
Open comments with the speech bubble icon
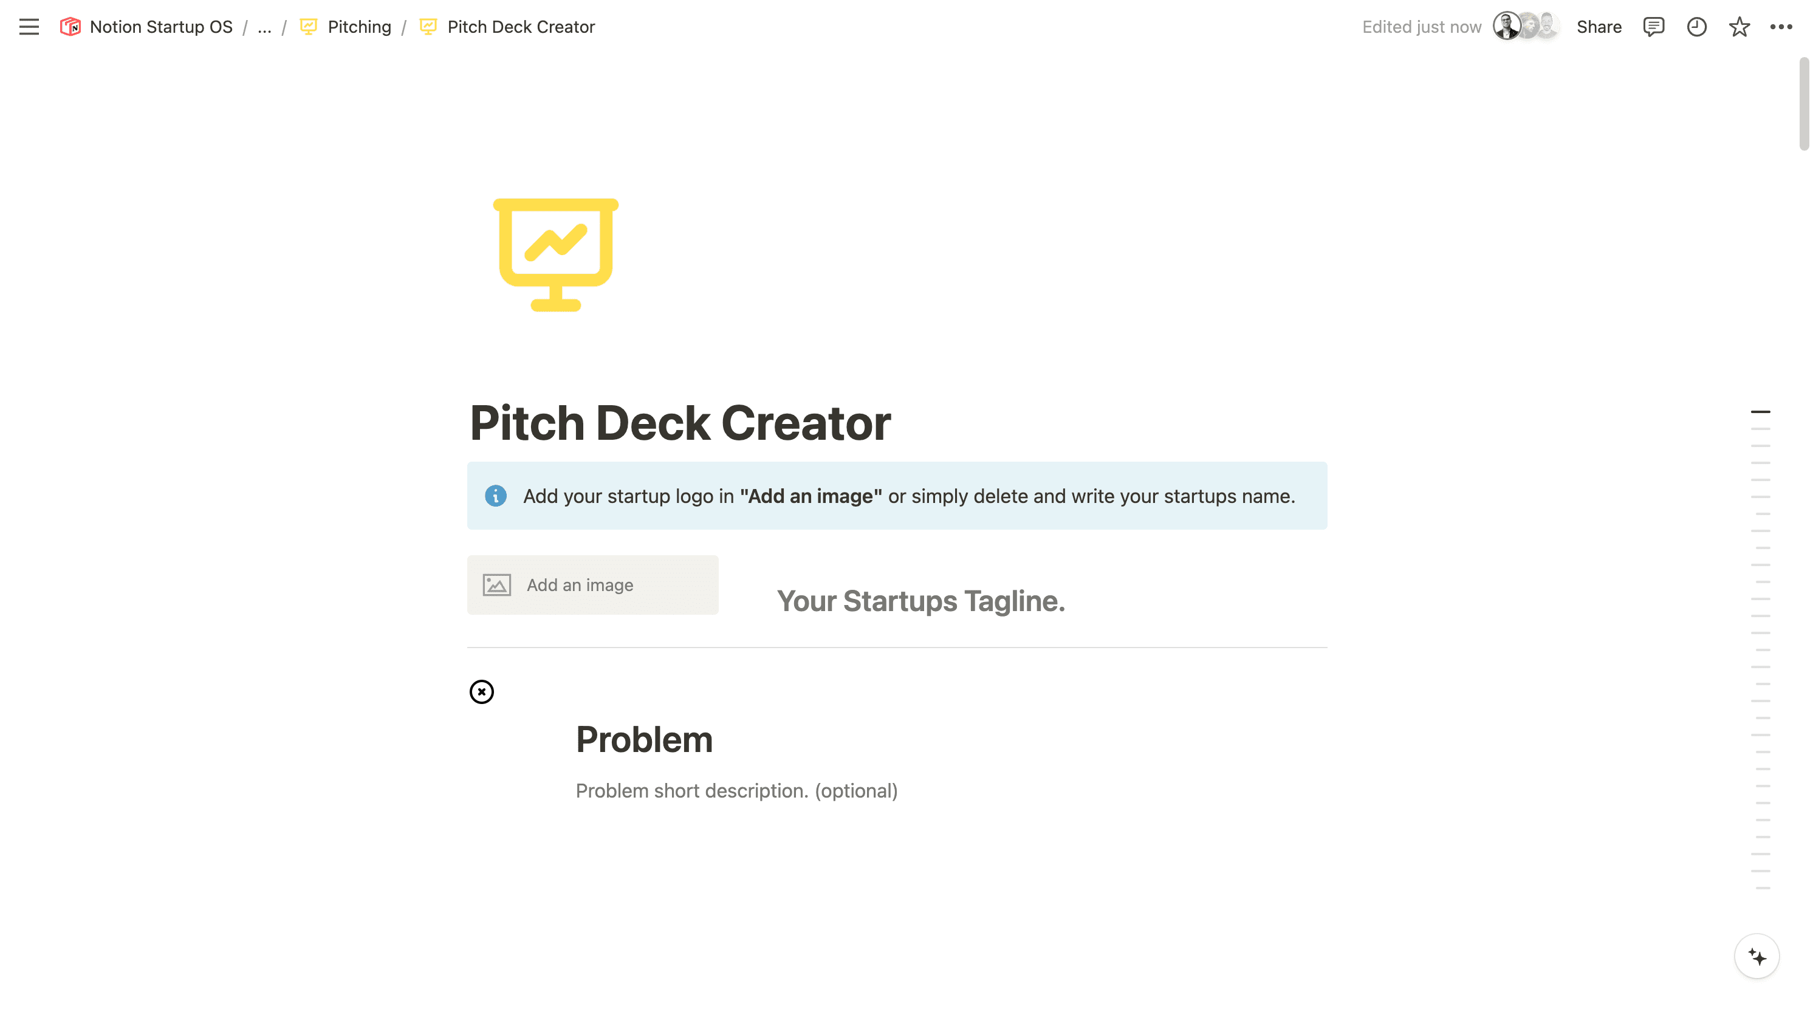(1653, 27)
